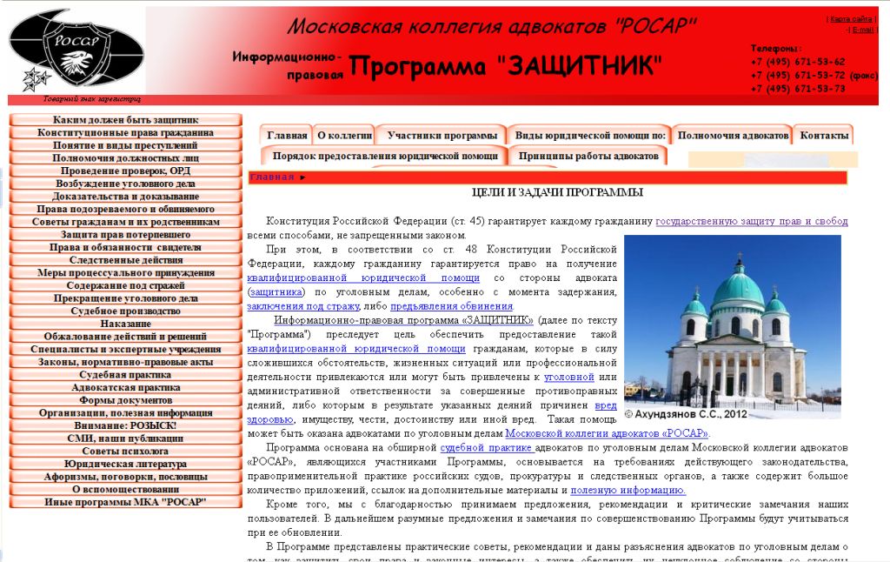This screenshot has height=562, width=890.
Task: Follow link государственную защиту прав и свобод
Action: click(752, 221)
